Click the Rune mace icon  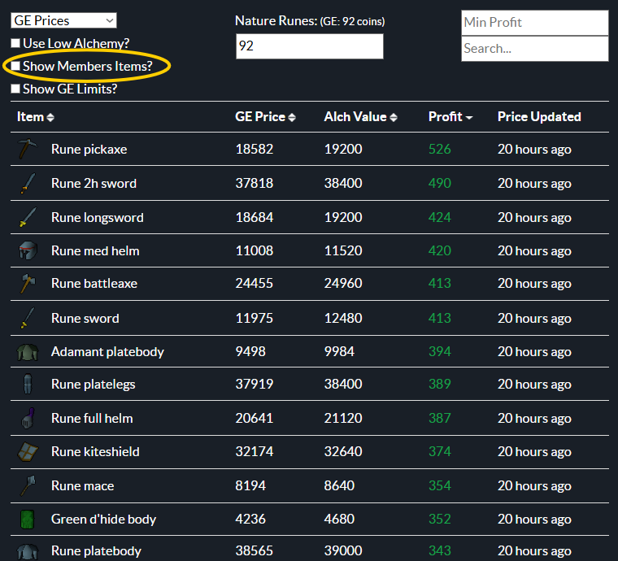(x=28, y=485)
